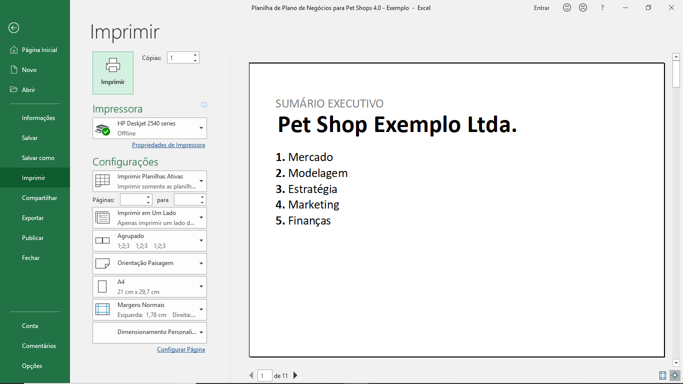The width and height of the screenshot is (683, 384).
Task: Open Propriedades de Impressora link
Action: [168, 145]
